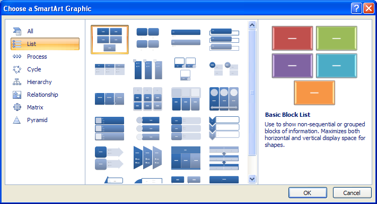Select the layout with three blue blocks in a row
The width and height of the screenshot is (377, 204).
click(x=110, y=99)
